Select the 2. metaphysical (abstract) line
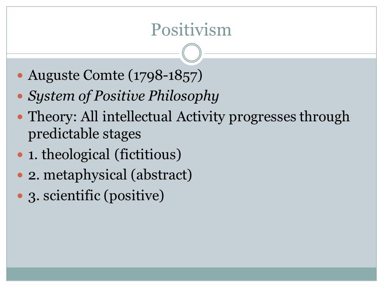 (110, 175)
